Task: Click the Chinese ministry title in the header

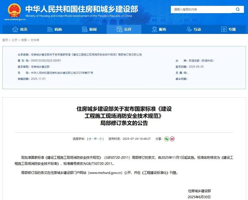Action: (x=82, y=9)
